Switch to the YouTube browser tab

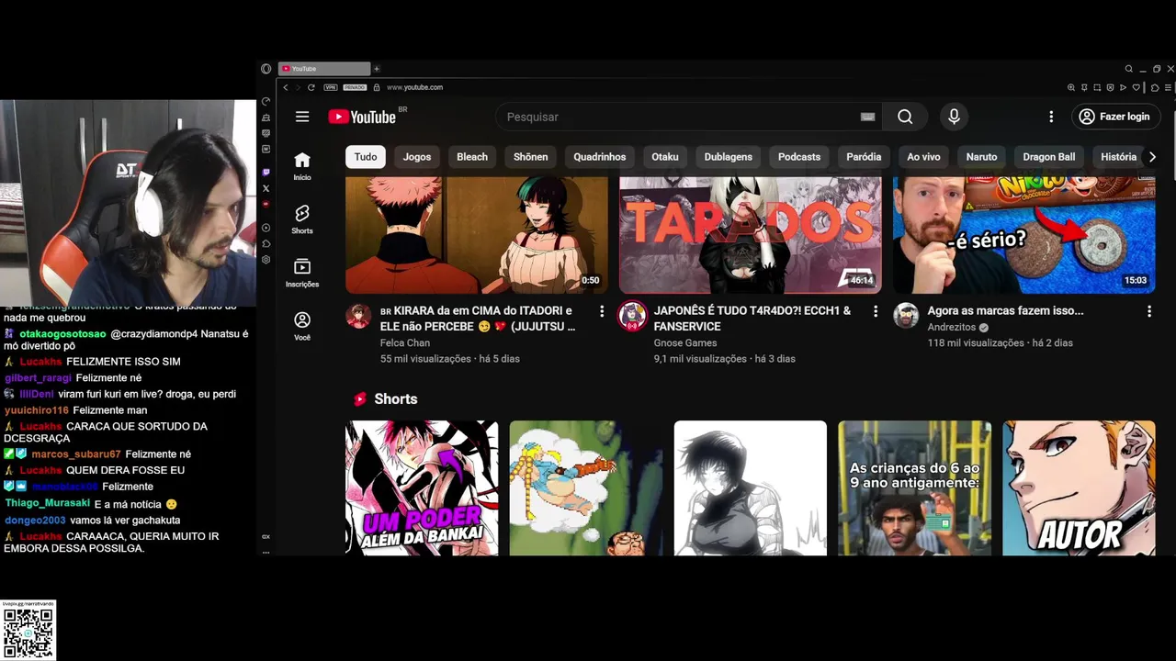(x=324, y=69)
